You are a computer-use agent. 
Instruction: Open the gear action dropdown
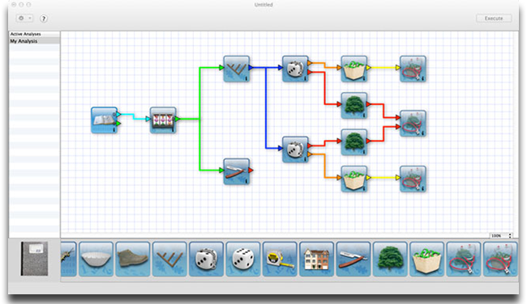click(x=24, y=18)
